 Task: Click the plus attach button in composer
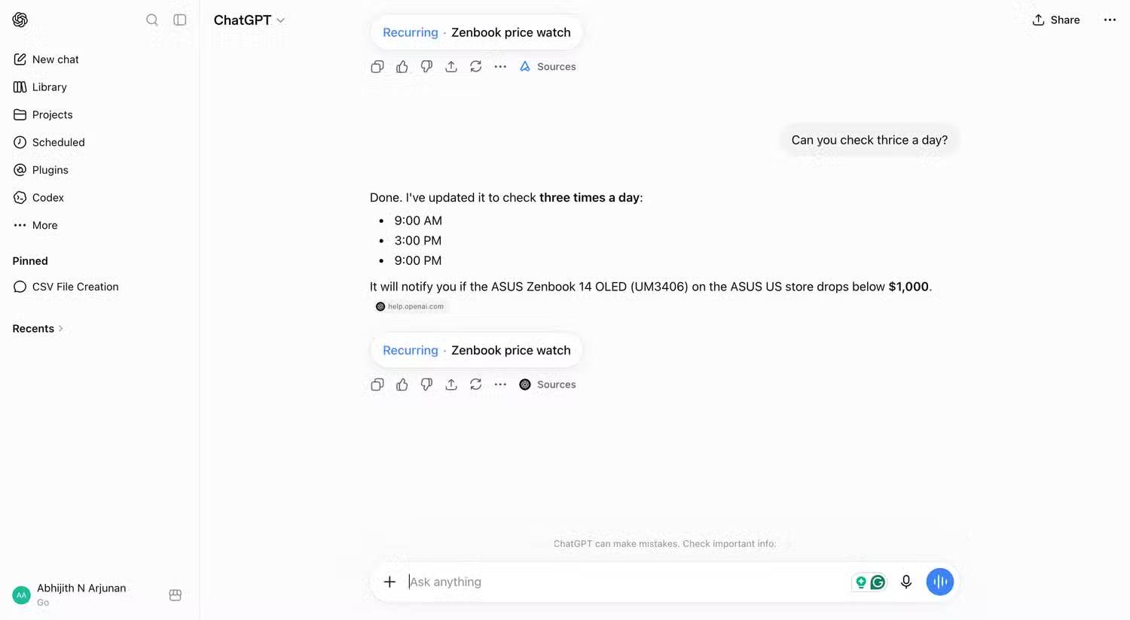pos(389,582)
